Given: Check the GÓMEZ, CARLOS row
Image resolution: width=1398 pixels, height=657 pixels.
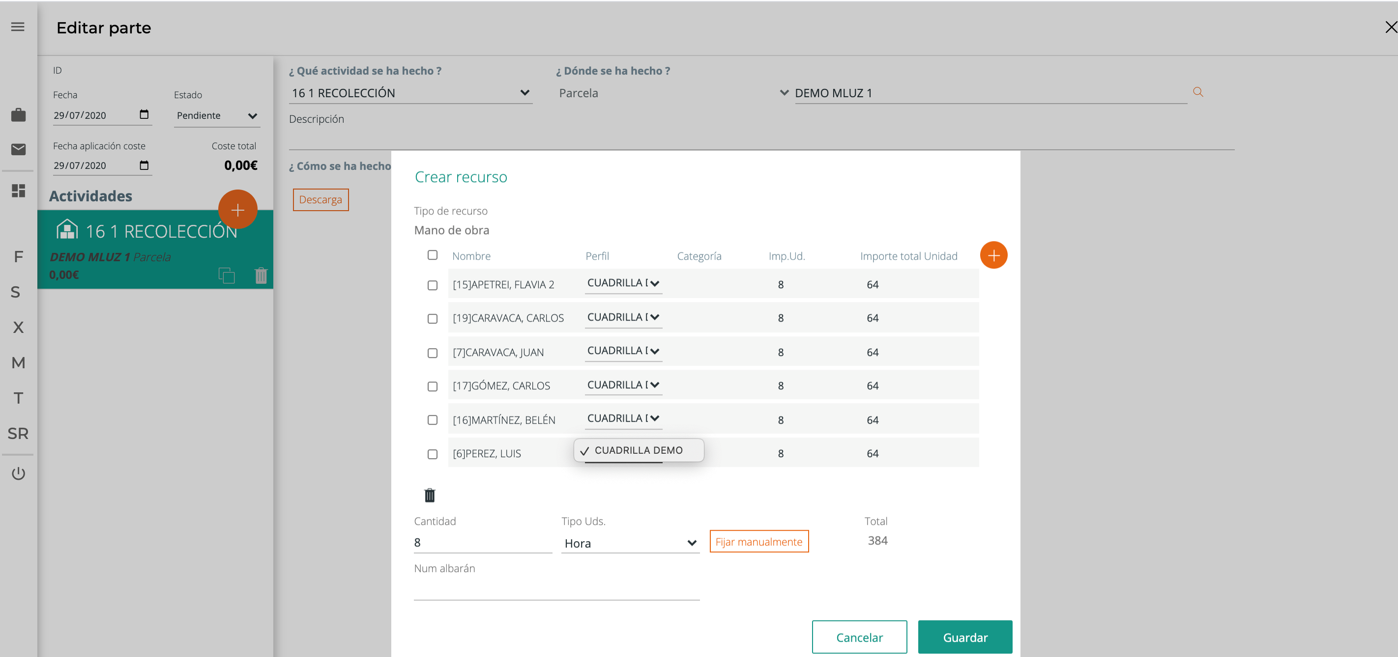Looking at the screenshot, I should click(433, 386).
